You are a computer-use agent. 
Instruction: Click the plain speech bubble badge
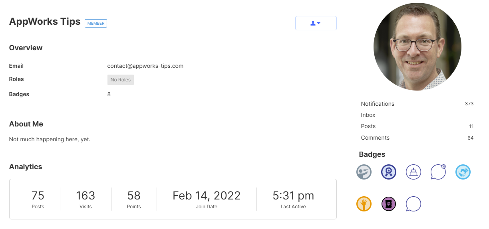(413, 204)
